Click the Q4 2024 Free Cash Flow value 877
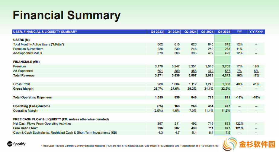279x152 pixels. pyautogui.click(x=227, y=128)
